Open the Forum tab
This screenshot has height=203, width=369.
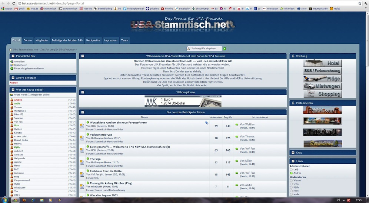click(28, 40)
